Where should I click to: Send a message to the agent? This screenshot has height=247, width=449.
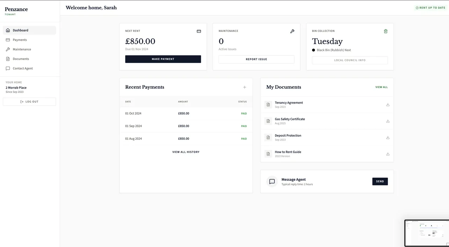click(380, 181)
